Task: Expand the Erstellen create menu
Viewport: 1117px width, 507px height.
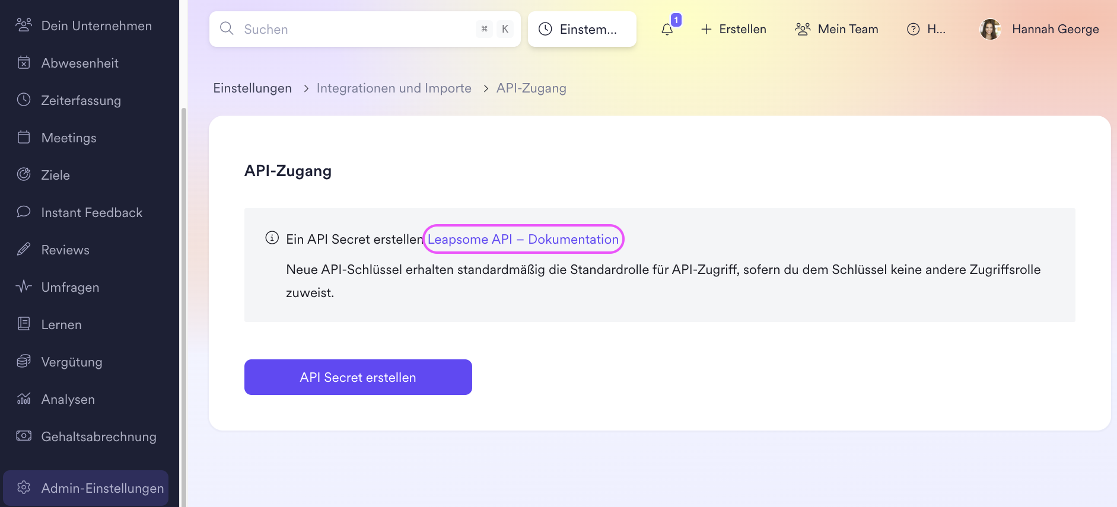Action: [x=733, y=29]
